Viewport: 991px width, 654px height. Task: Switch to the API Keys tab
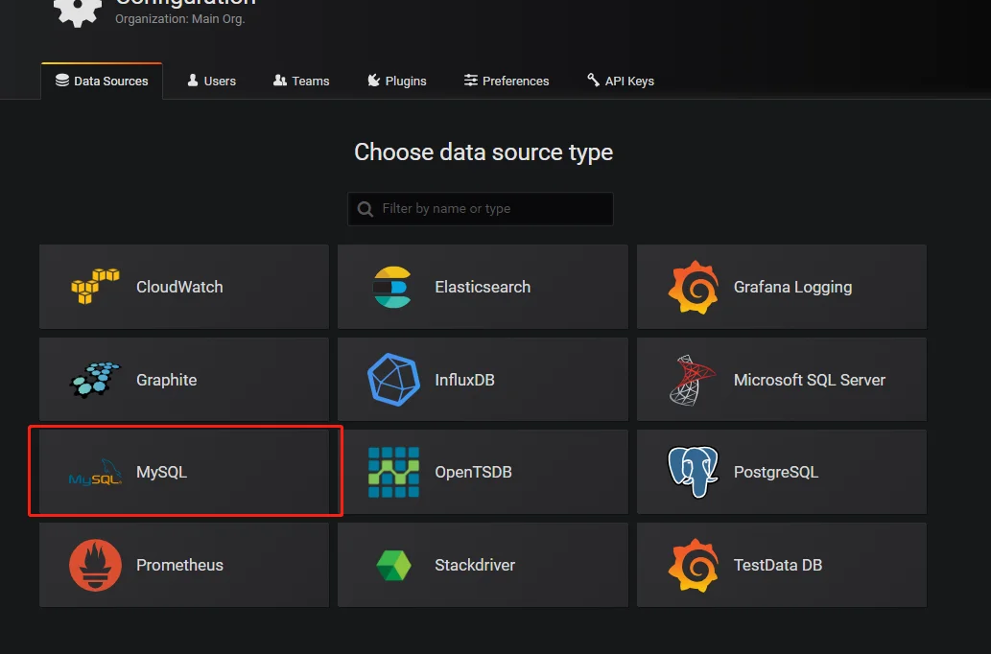[x=621, y=81]
